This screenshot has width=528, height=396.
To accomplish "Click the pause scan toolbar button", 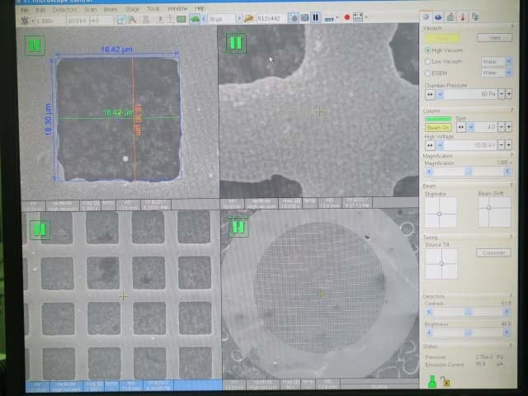I will click(315, 17).
